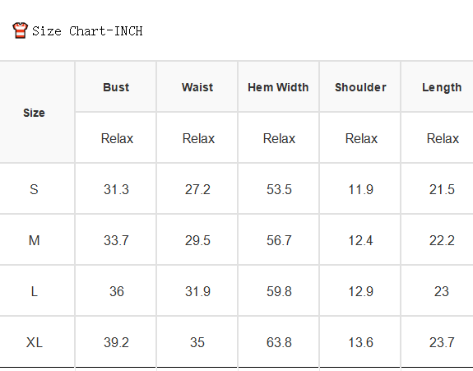Select the S size row label

click(34, 189)
